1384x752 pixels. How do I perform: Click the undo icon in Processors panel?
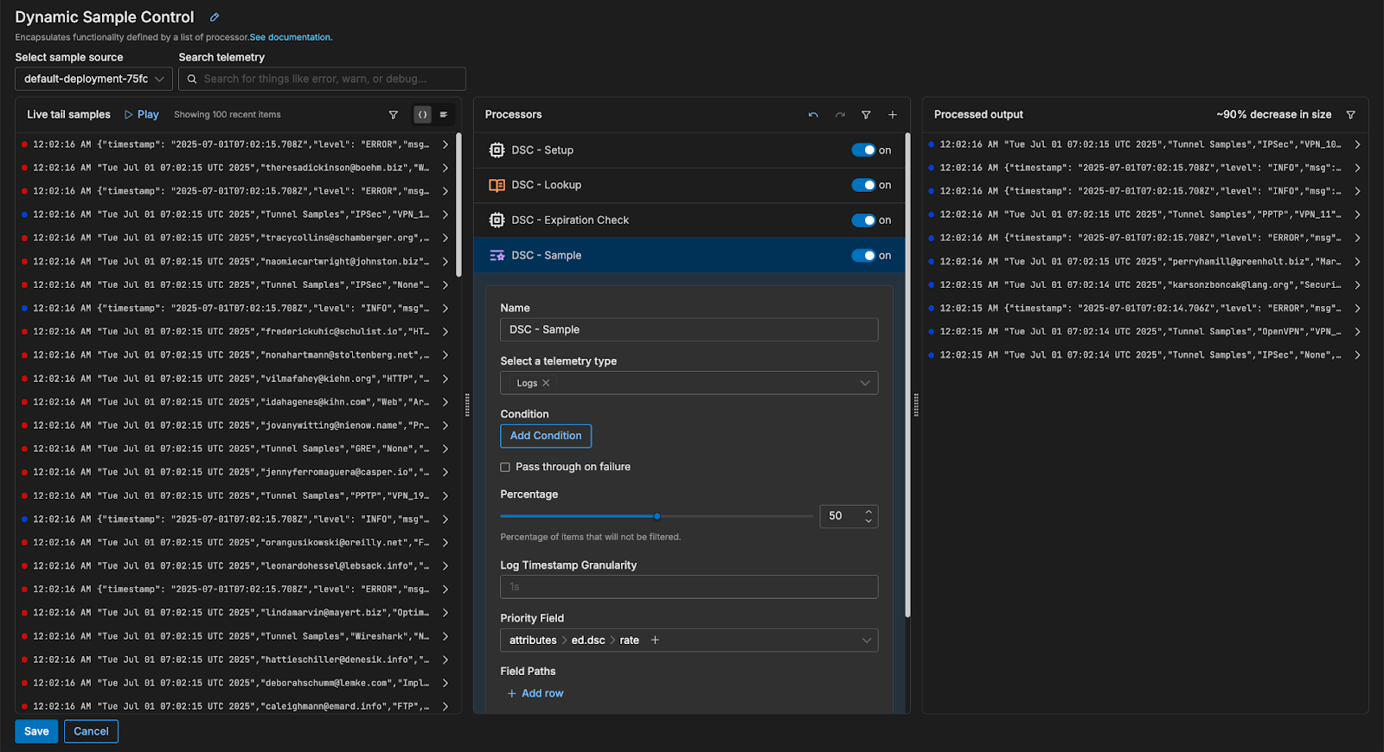click(x=813, y=115)
